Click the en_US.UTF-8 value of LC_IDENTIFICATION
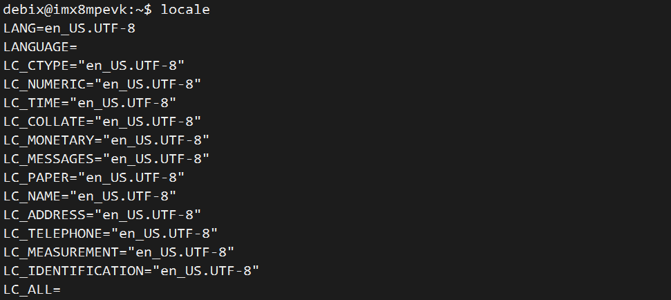 [x=206, y=271]
